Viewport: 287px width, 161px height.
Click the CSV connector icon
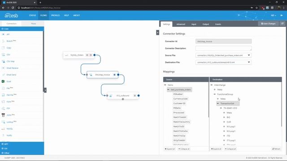[3, 55]
